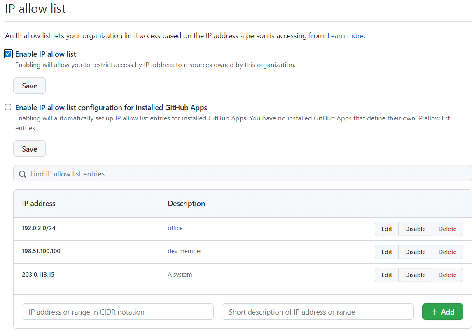Edit the 203.0.113.15 A system entry
The image size is (474, 331).
pos(386,275)
